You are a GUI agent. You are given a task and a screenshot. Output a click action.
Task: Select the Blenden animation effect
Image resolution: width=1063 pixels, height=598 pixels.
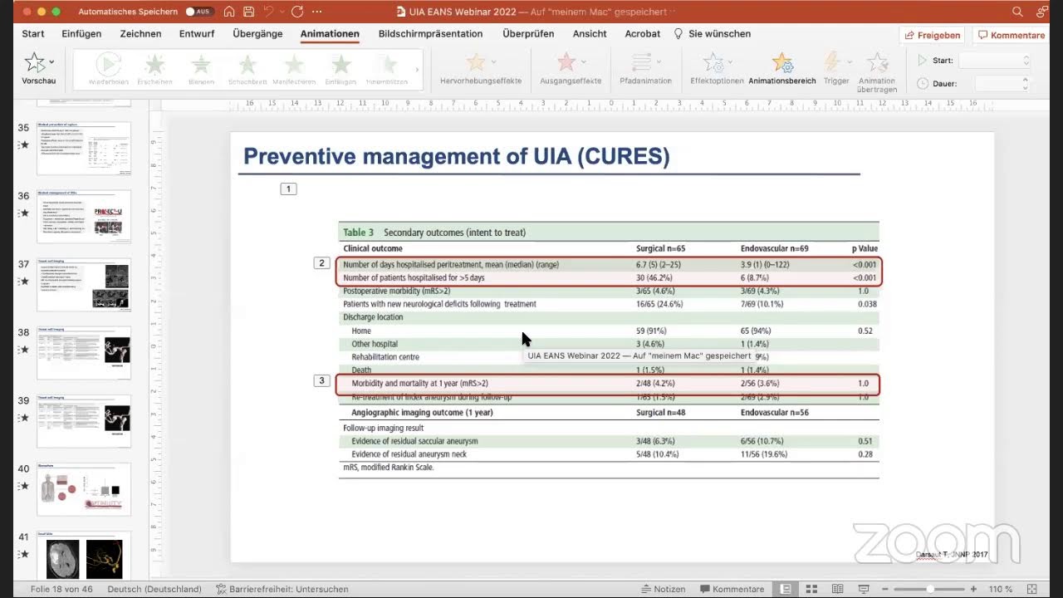[201, 69]
